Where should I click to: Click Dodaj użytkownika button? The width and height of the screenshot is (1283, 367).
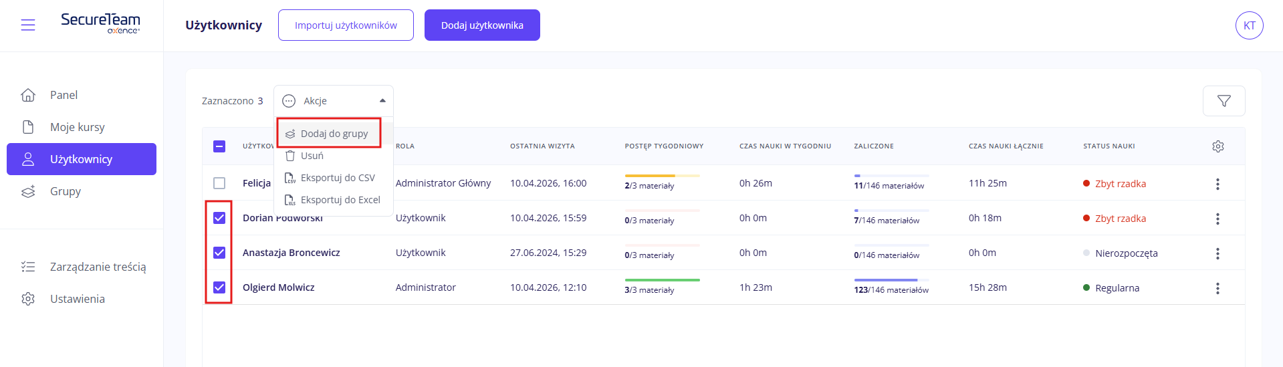(482, 25)
